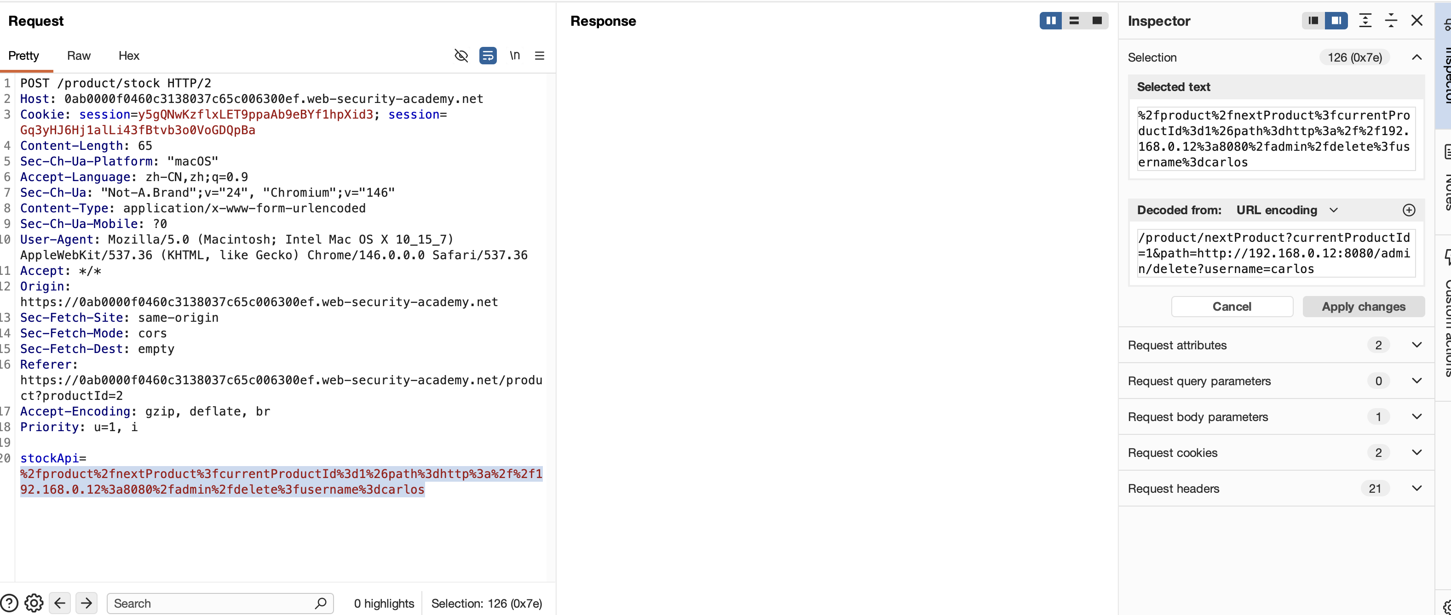Dock Inspector panel to the left
Viewport: 1451px width, 615px height.
[1313, 21]
